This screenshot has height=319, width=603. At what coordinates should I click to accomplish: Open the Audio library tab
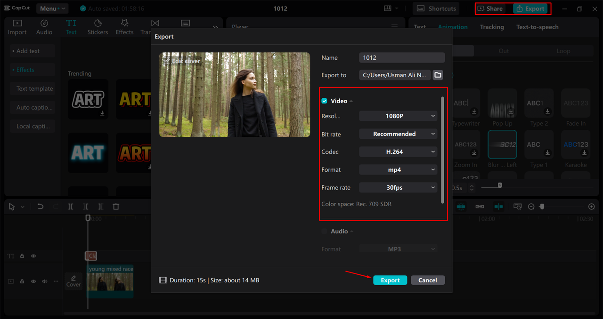(44, 27)
